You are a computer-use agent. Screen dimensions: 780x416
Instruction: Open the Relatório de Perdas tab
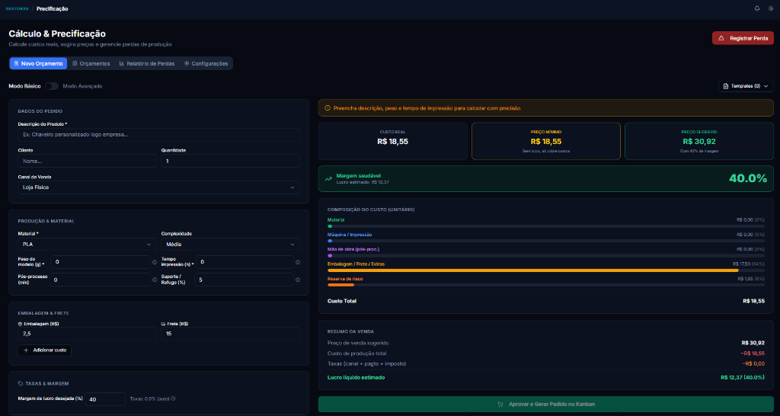coord(147,64)
